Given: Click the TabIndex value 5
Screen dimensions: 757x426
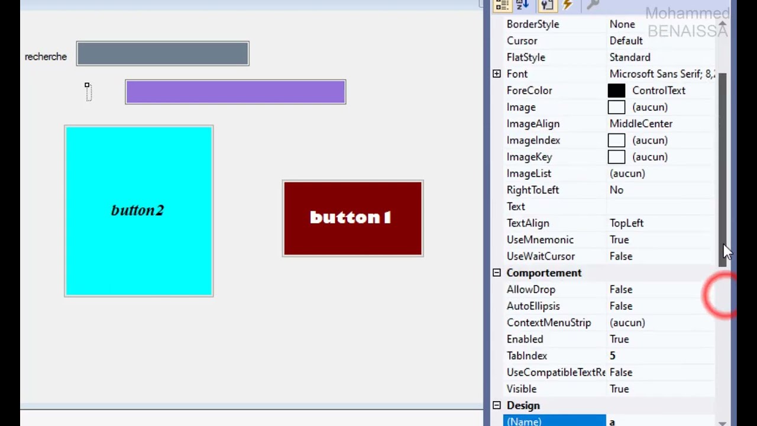Looking at the screenshot, I should [x=613, y=356].
